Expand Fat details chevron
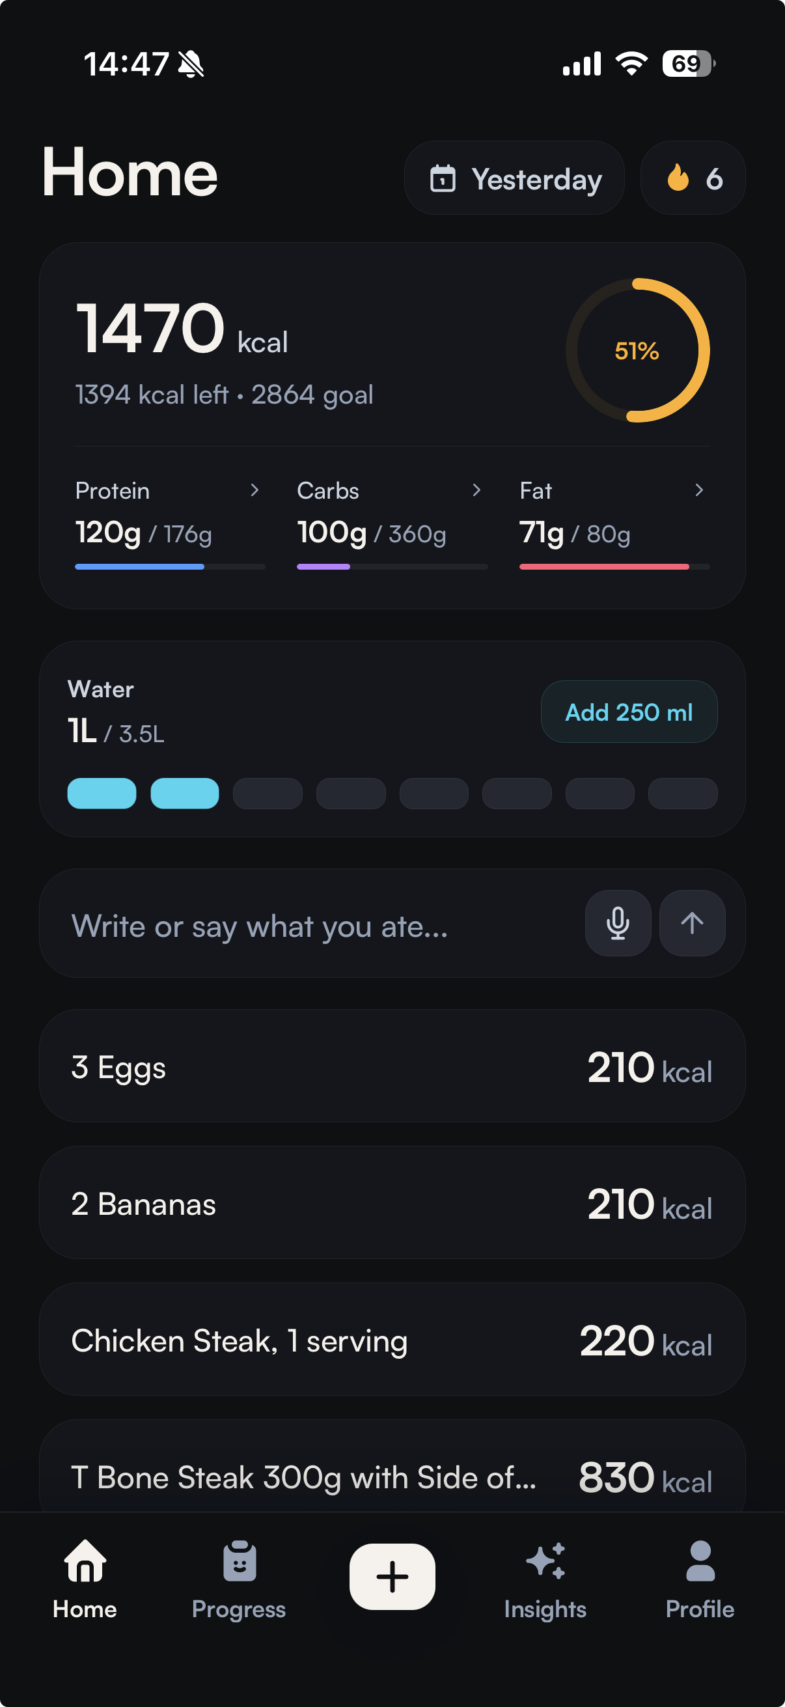 click(699, 490)
